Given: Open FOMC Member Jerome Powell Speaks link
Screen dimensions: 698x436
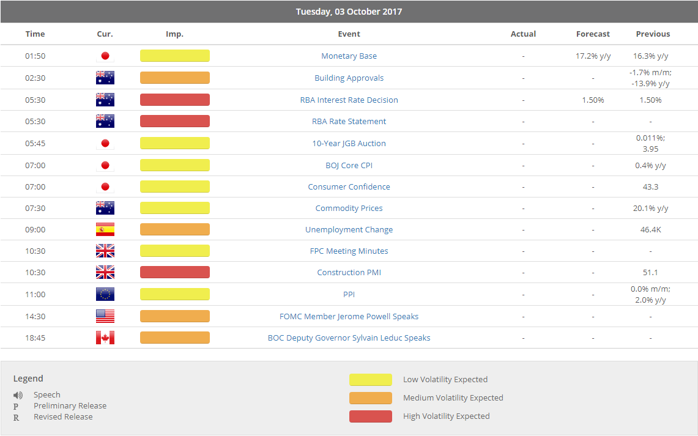Looking at the screenshot, I should coord(349,317).
